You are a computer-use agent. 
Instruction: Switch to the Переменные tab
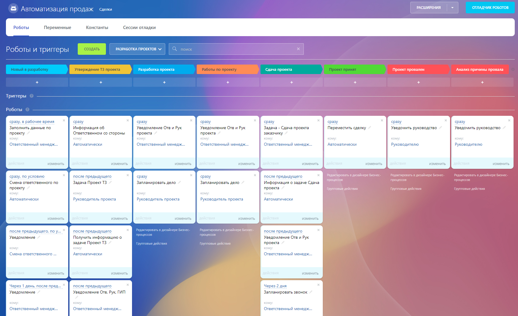pyautogui.click(x=58, y=28)
